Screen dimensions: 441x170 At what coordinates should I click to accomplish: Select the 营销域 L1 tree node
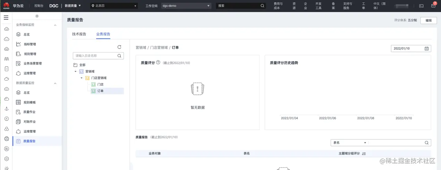coord(87,72)
